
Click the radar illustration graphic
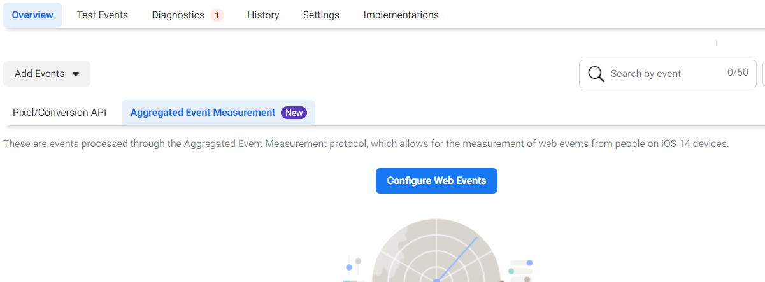(x=436, y=250)
